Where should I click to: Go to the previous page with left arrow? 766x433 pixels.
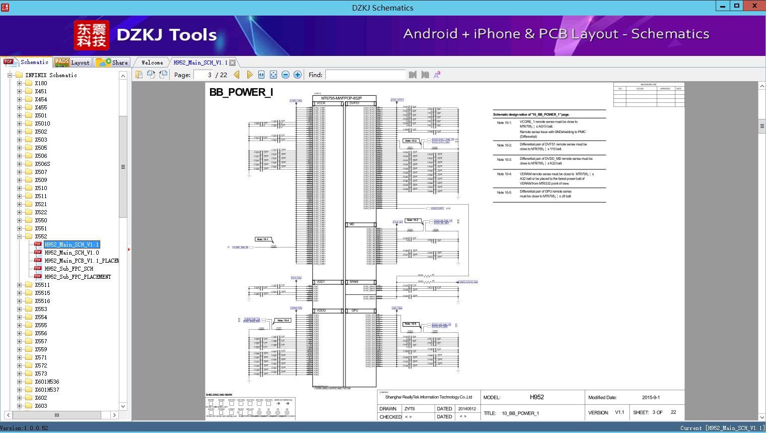tap(237, 75)
